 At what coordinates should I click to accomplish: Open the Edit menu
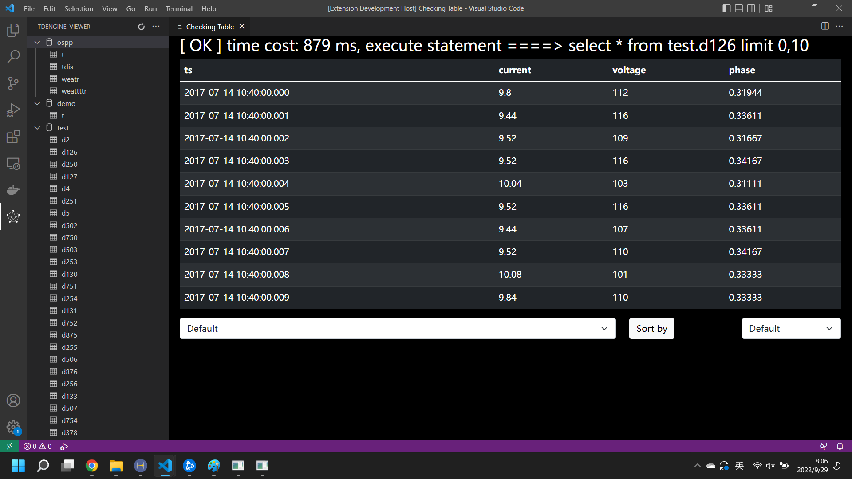49,8
